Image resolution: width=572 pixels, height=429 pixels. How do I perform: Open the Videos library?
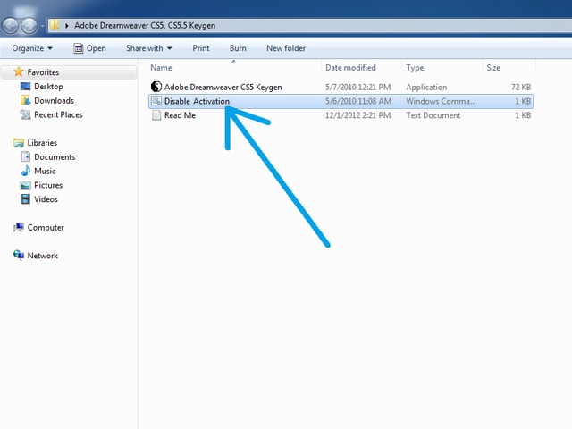[x=26, y=200]
